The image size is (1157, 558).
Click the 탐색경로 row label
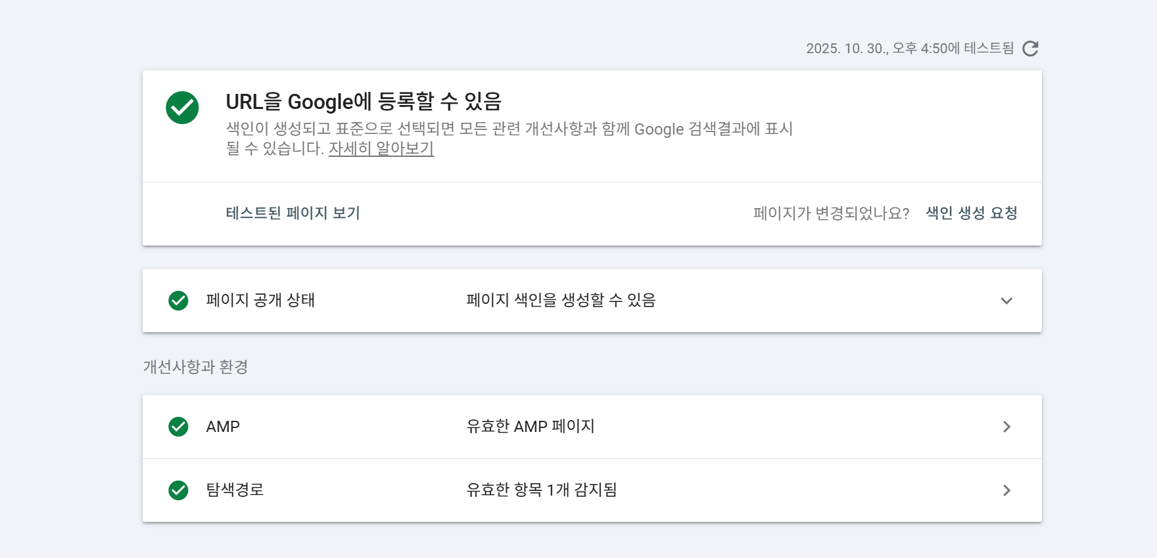[x=235, y=490]
